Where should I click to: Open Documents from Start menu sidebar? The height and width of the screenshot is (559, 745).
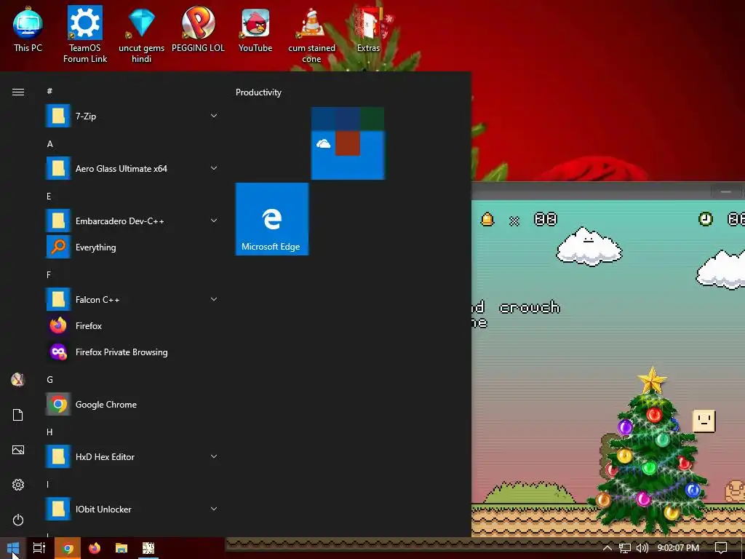click(x=18, y=414)
